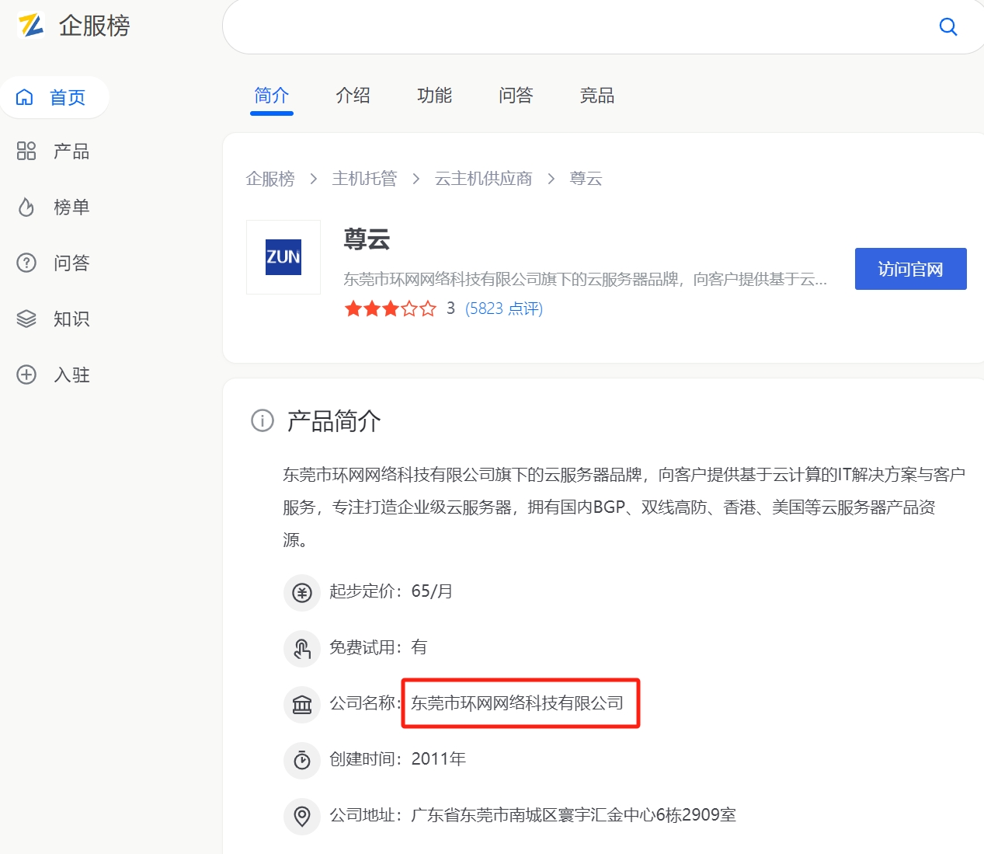
Task: Click the 创建时间：2011年 text
Action: pyautogui.click(x=398, y=759)
